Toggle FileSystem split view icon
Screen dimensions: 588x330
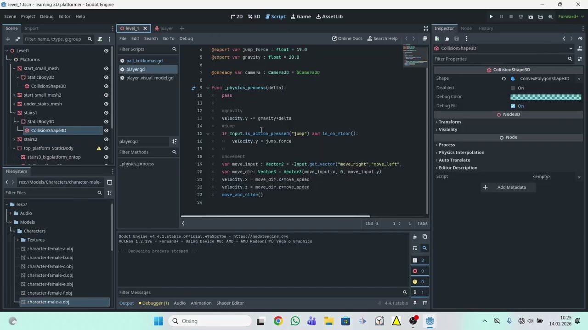tap(109, 182)
